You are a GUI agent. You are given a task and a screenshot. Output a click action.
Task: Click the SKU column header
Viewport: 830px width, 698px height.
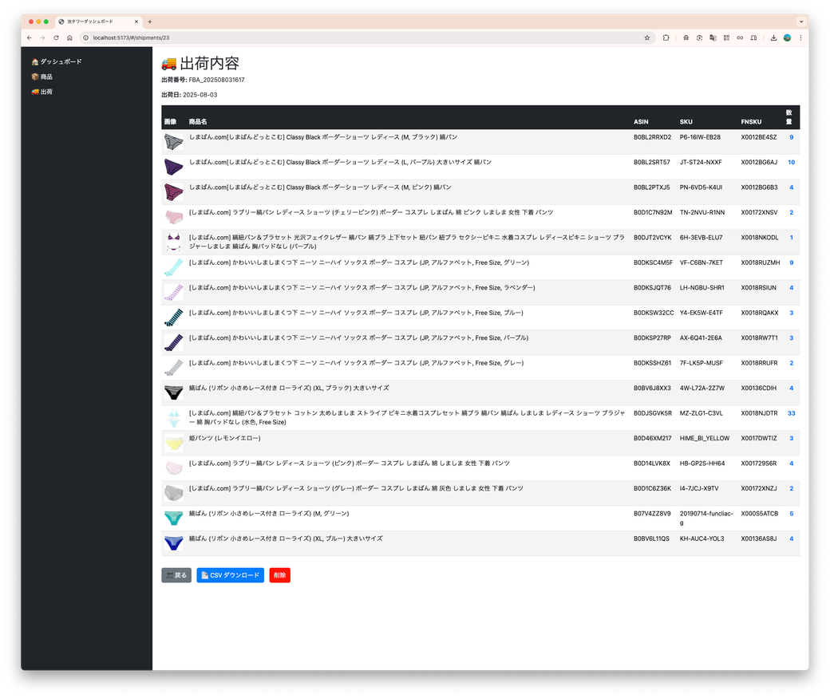coord(686,122)
